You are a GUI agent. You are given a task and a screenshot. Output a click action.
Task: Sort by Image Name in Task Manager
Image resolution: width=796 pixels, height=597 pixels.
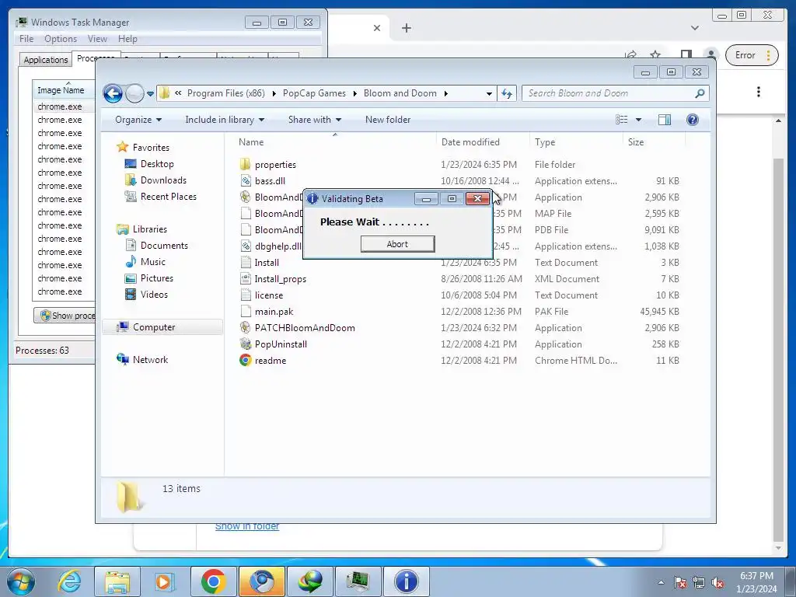(x=64, y=90)
